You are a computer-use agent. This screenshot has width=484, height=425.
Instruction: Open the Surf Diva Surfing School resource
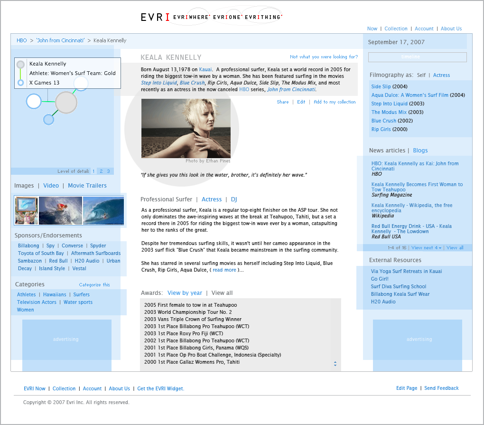(x=398, y=287)
